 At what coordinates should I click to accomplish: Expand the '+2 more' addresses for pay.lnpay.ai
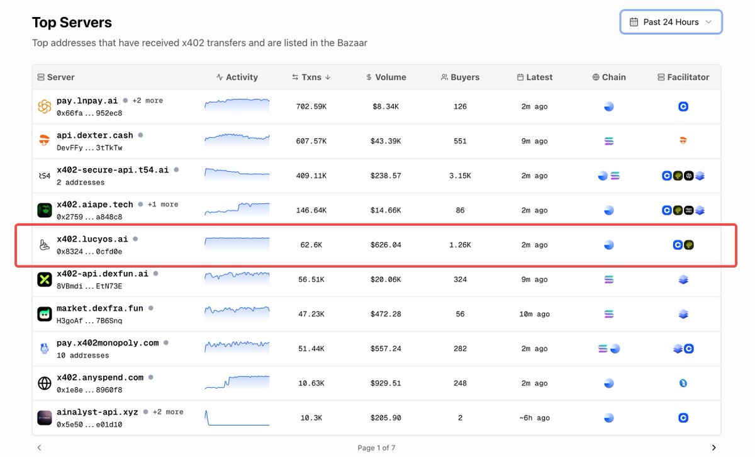tap(147, 101)
